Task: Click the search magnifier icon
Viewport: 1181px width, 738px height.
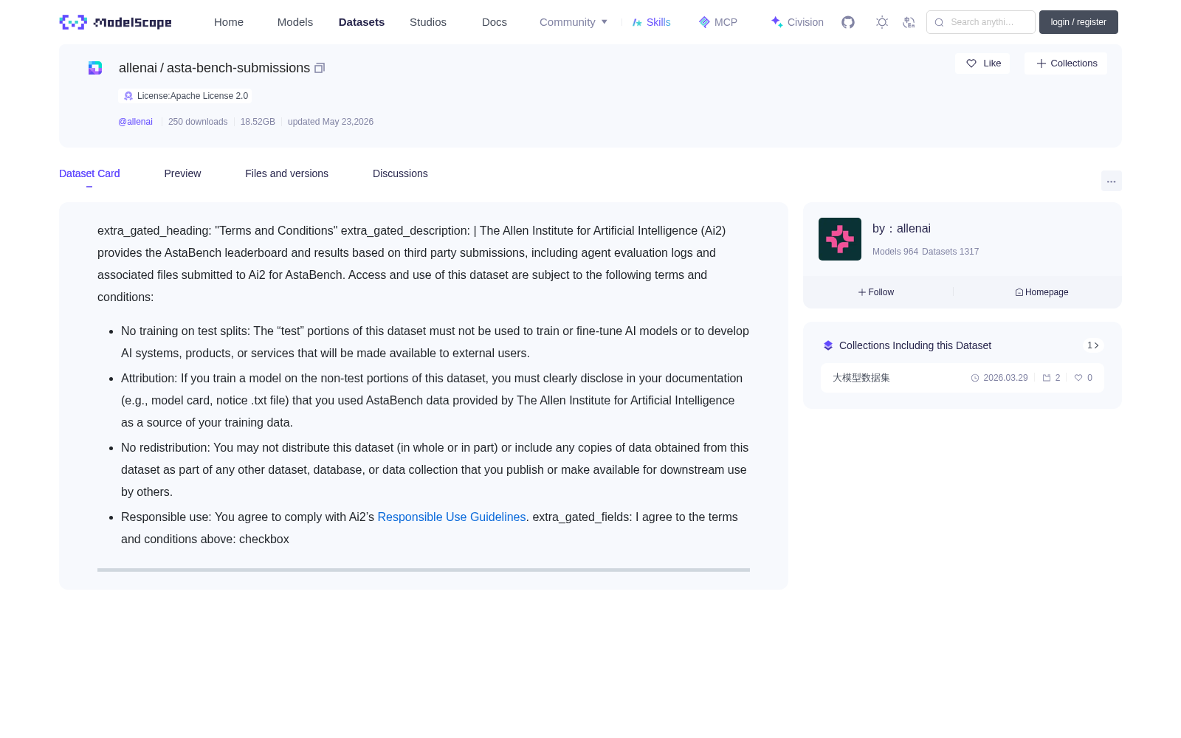Action: 940,22
